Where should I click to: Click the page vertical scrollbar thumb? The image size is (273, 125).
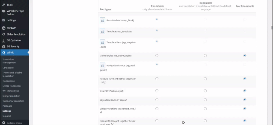tap(271, 28)
